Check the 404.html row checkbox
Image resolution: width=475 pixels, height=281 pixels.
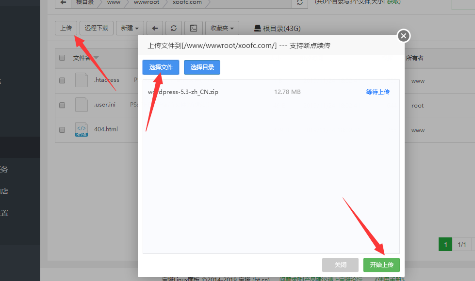[62, 130]
